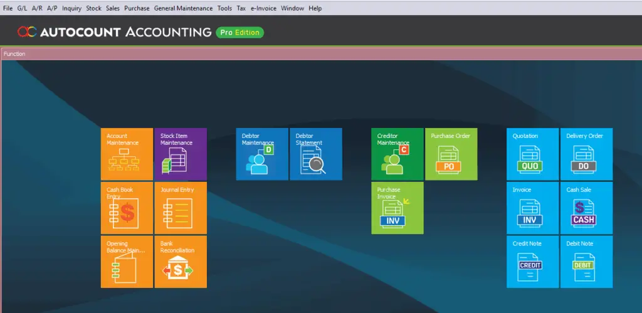Image resolution: width=642 pixels, height=313 pixels.
Task: Open the A/P menu
Action: (52, 8)
